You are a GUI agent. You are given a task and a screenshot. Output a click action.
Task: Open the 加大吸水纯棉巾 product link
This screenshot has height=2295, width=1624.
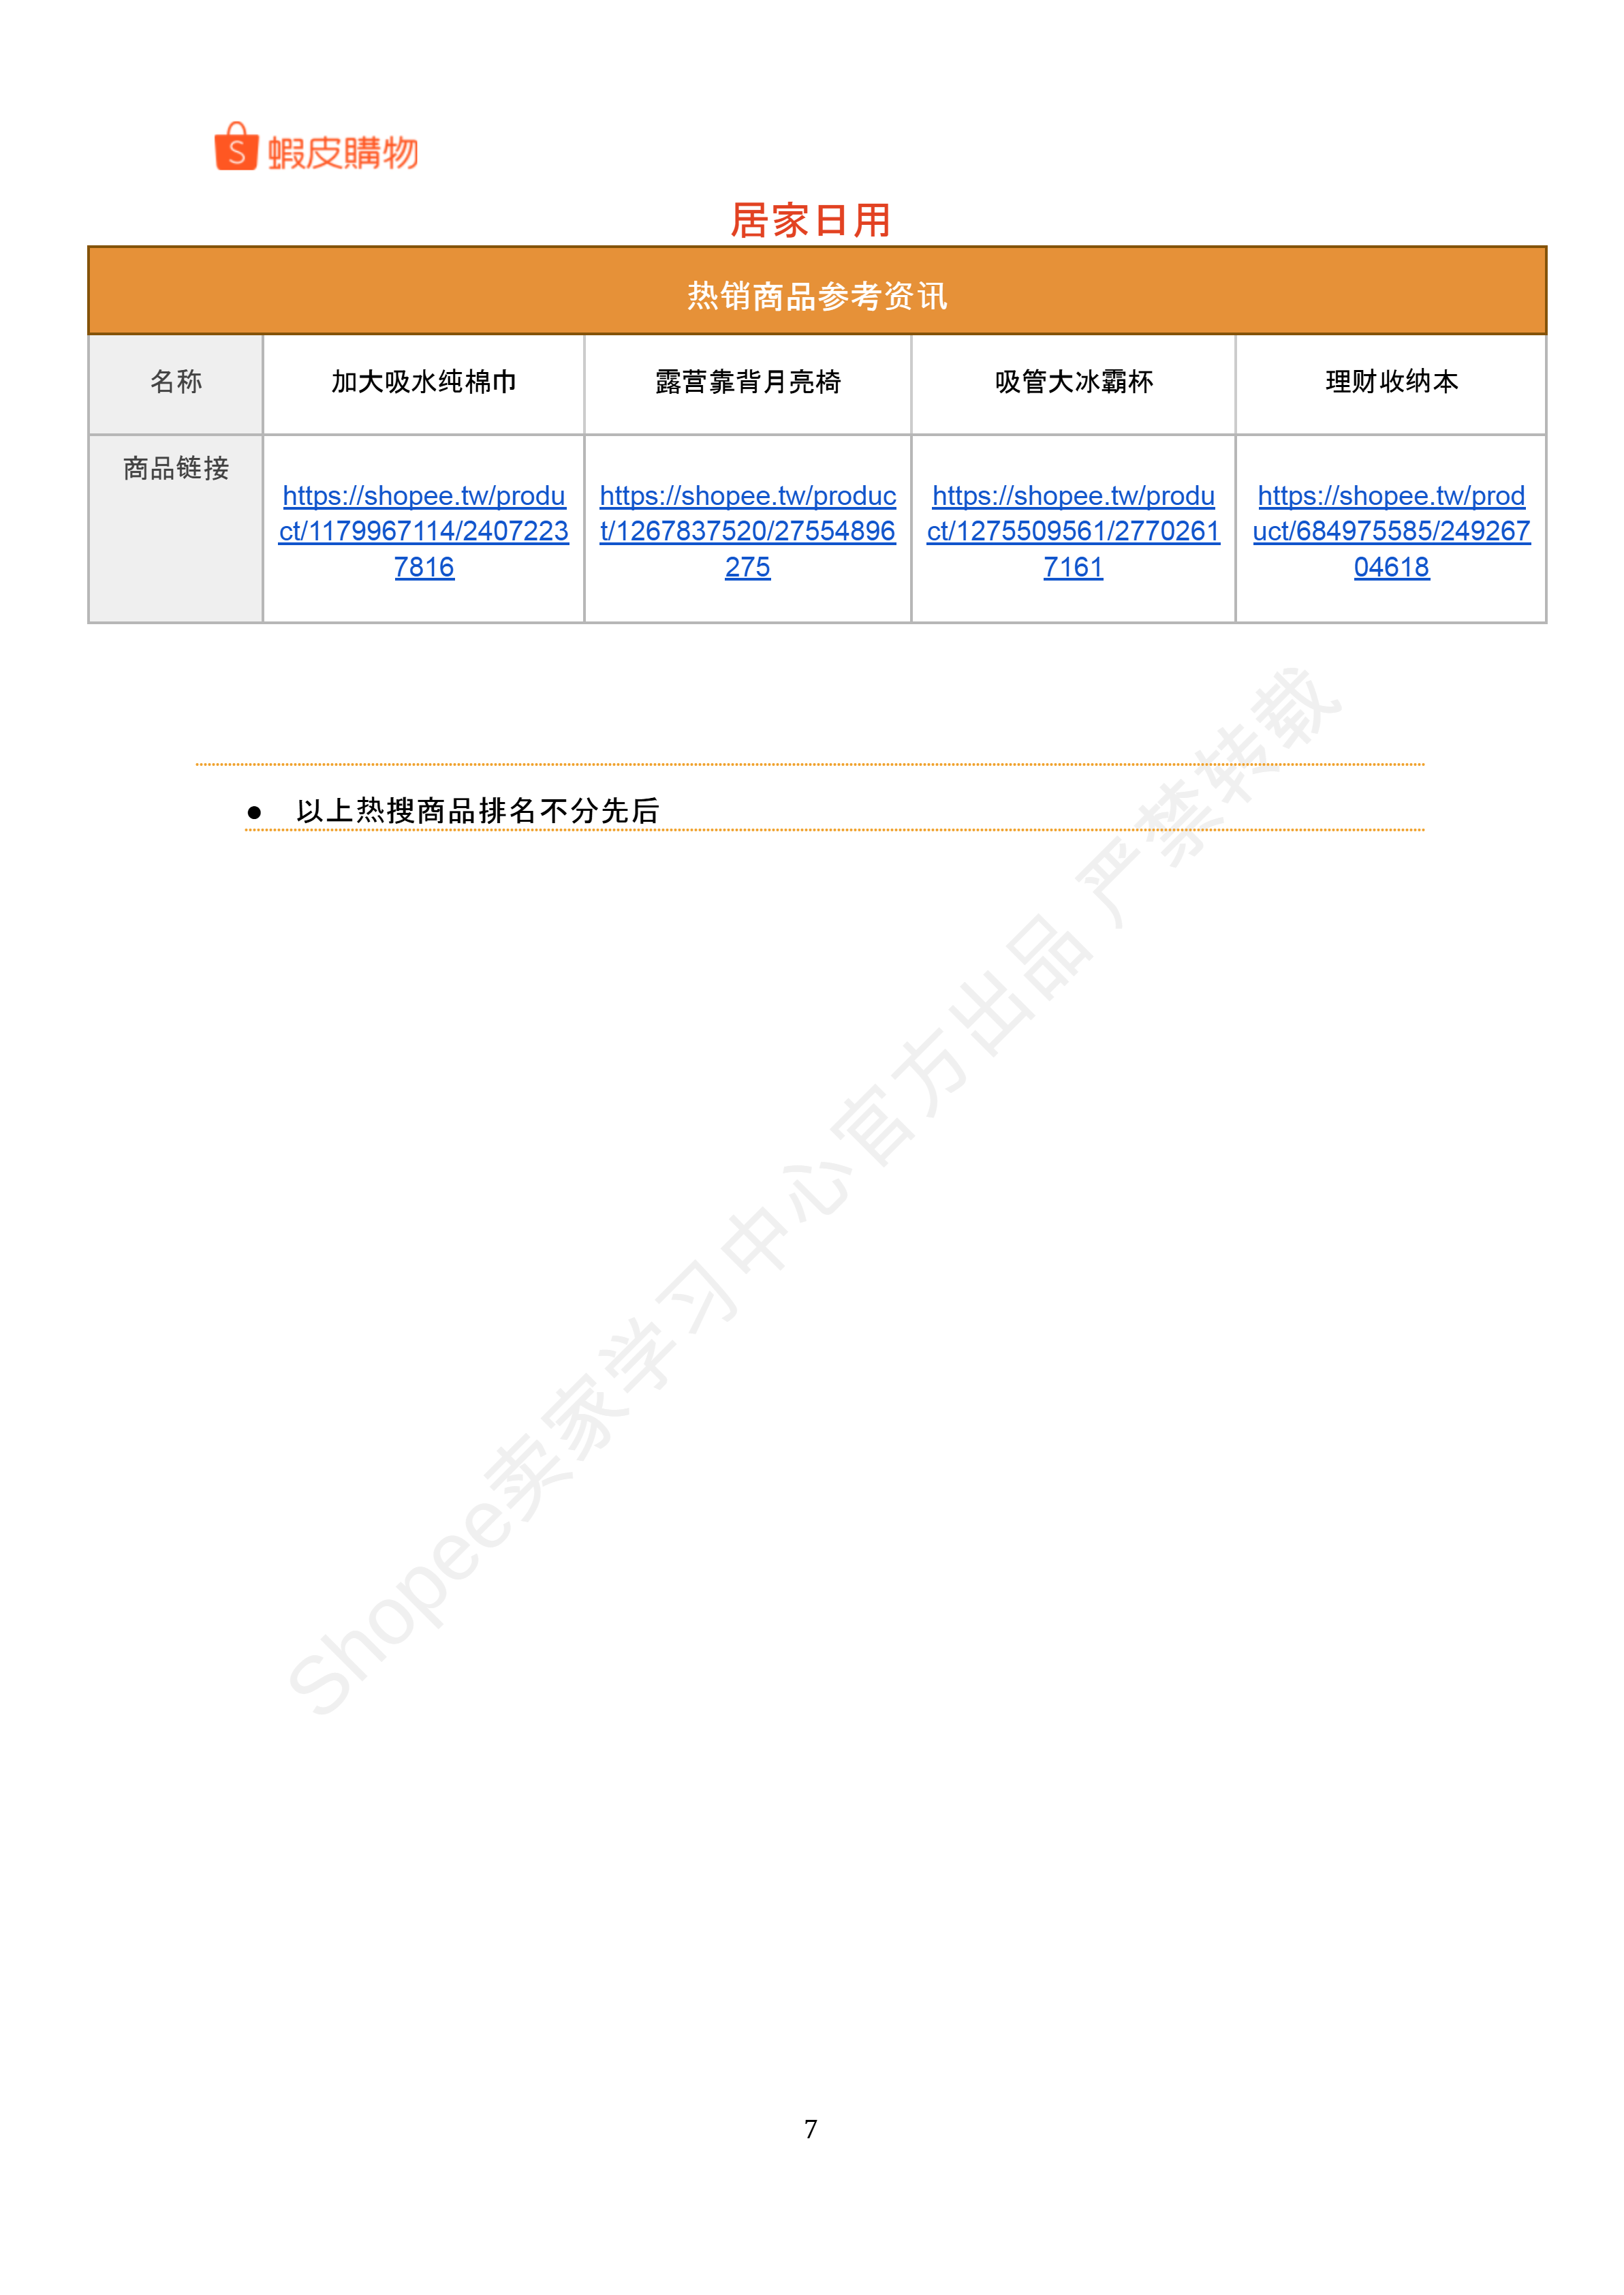tap(424, 531)
